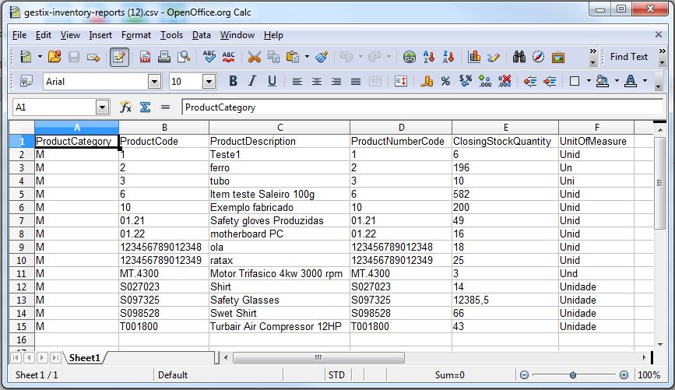The width and height of the screenshot is (675, 390).
Task: Delete Decimal Place icon
Action: coord(504,81)
